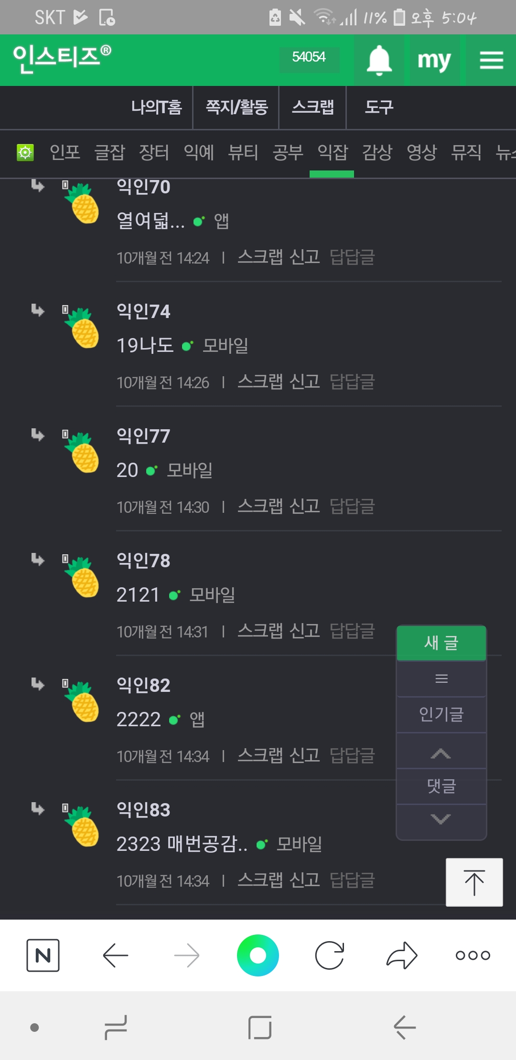516x1060 pixels.
Task: Open the 쪽지/활동 menu item
Action: pyautogui.click(x=236, y=107)
